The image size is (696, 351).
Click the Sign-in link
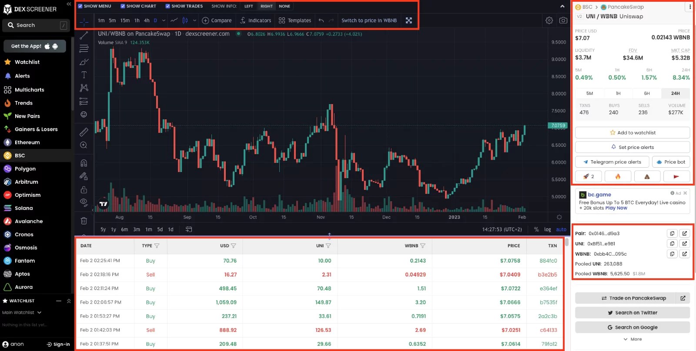58,344
